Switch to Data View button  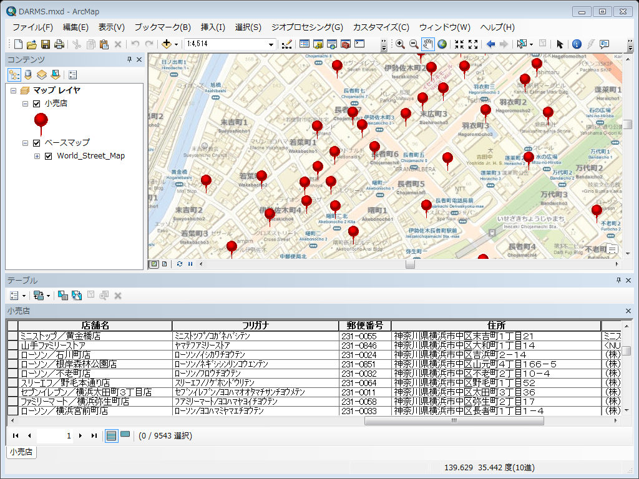154,264
